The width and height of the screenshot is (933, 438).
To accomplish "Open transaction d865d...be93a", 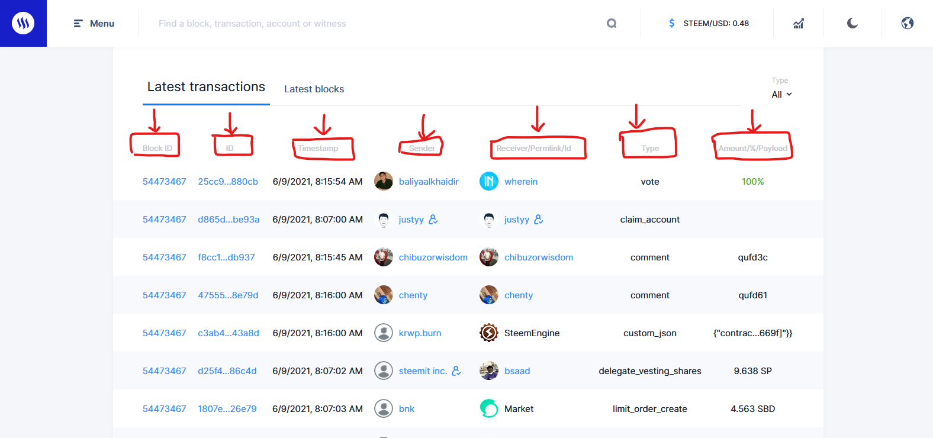I will click(229, 220).
